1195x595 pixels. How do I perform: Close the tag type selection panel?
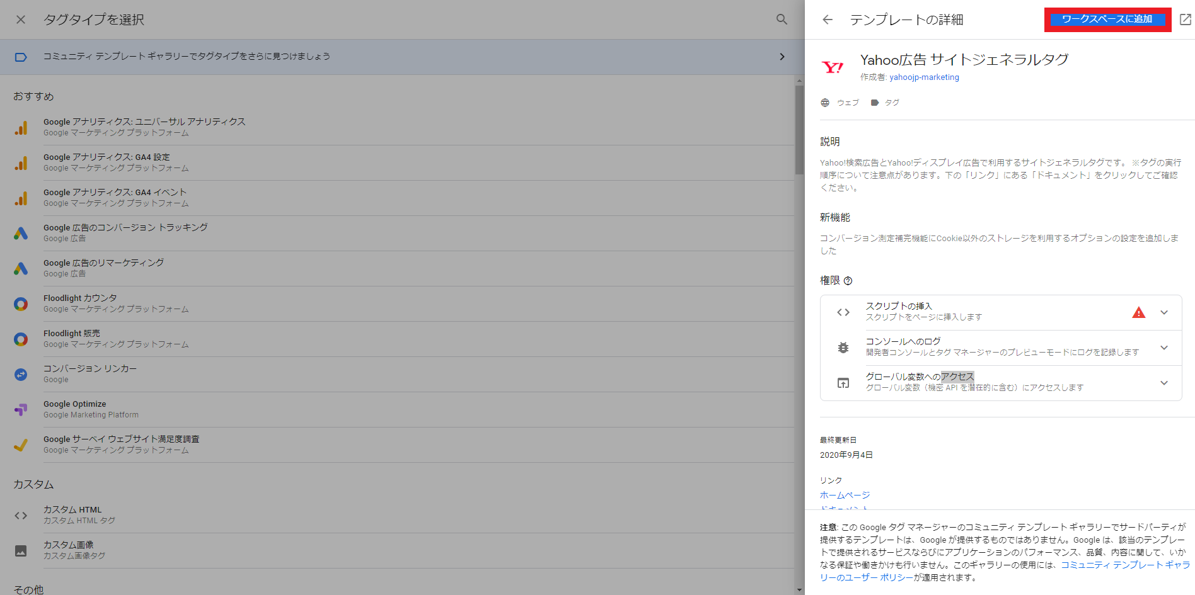(x=21, y=20)
